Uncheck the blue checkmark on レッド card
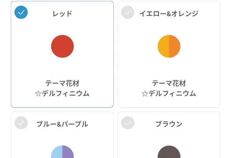236x158 pixels. pos(21,12)
